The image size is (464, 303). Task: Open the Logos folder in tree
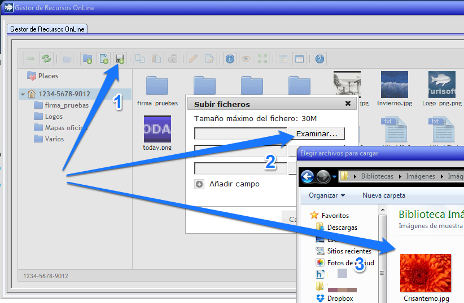tap(54, 117)
